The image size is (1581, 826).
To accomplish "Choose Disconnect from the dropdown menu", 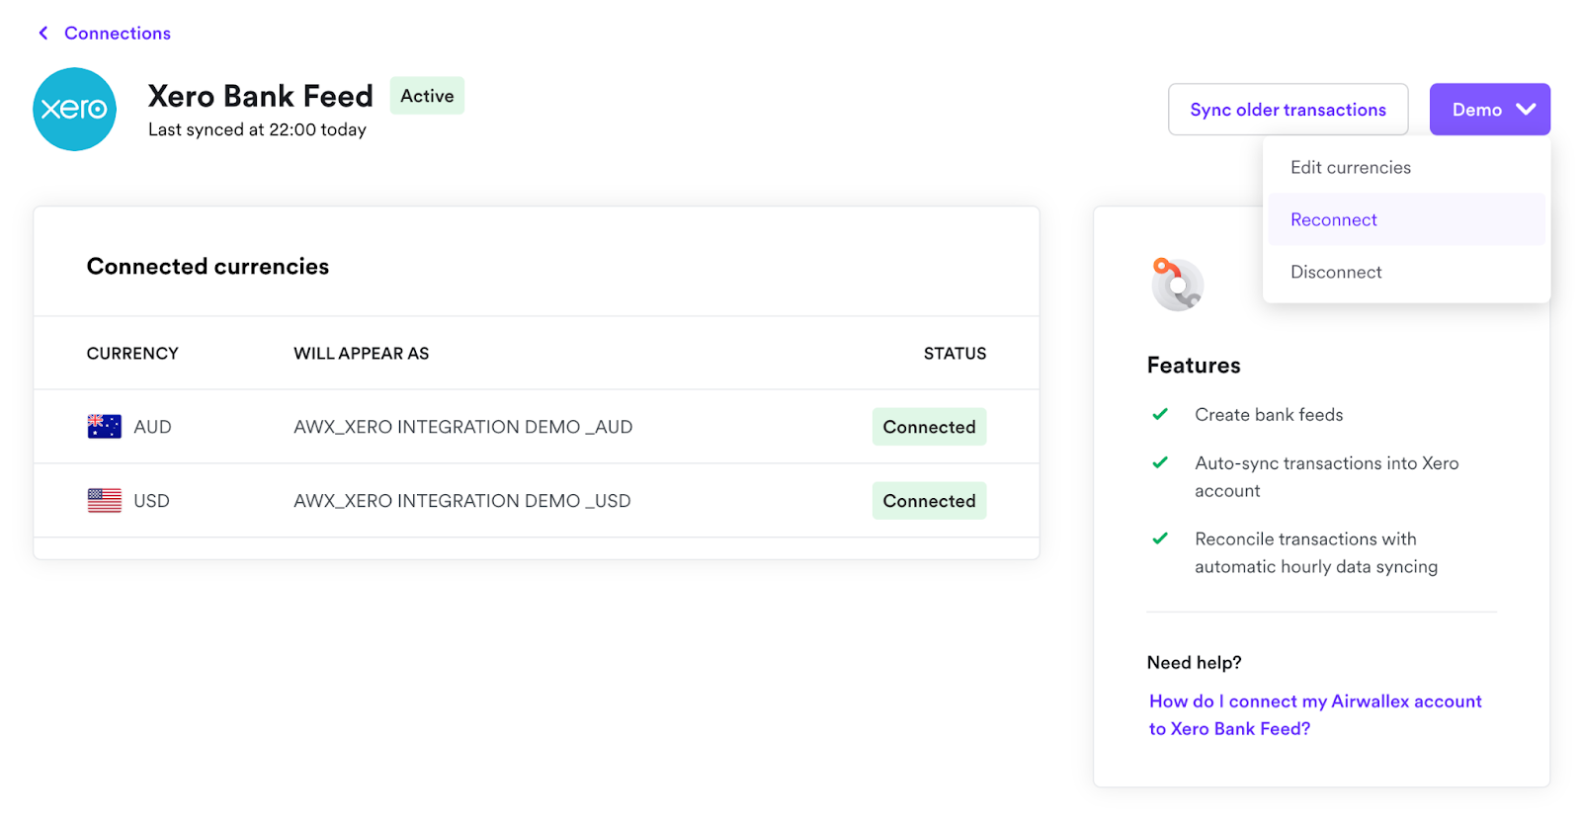I will point(1407,272).
